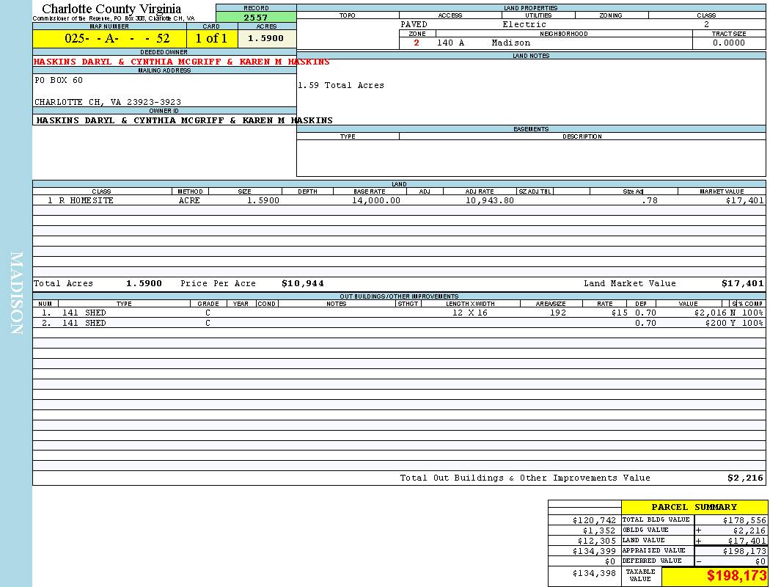Click the Madison neighborhood entry
The width and height of the screenshot is (770, 587).
[510, 43]
